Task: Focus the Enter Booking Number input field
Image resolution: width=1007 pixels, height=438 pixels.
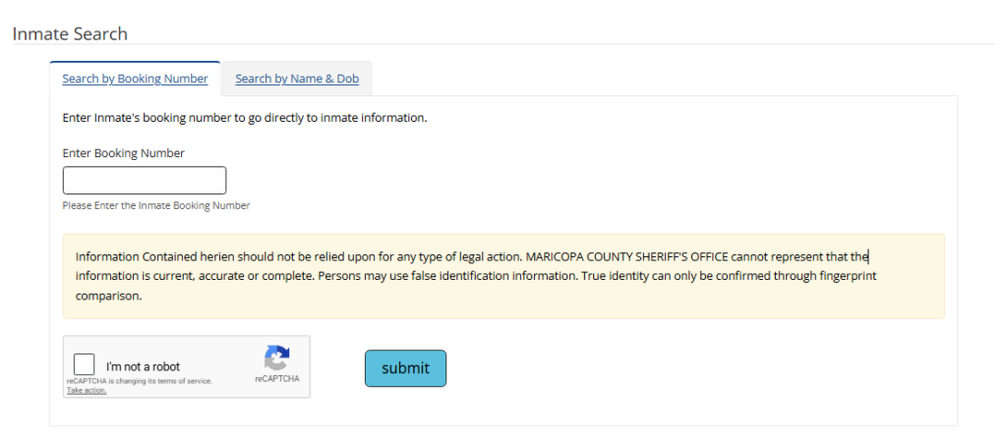Action: pos(145,181)
